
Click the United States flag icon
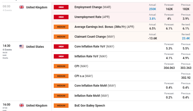tap(22, 47)
